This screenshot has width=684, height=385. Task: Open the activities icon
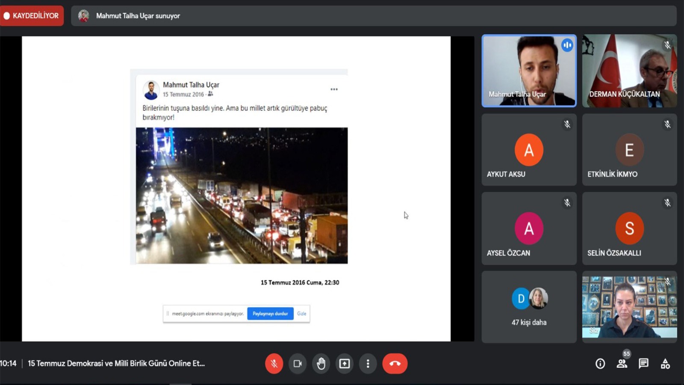665,364
